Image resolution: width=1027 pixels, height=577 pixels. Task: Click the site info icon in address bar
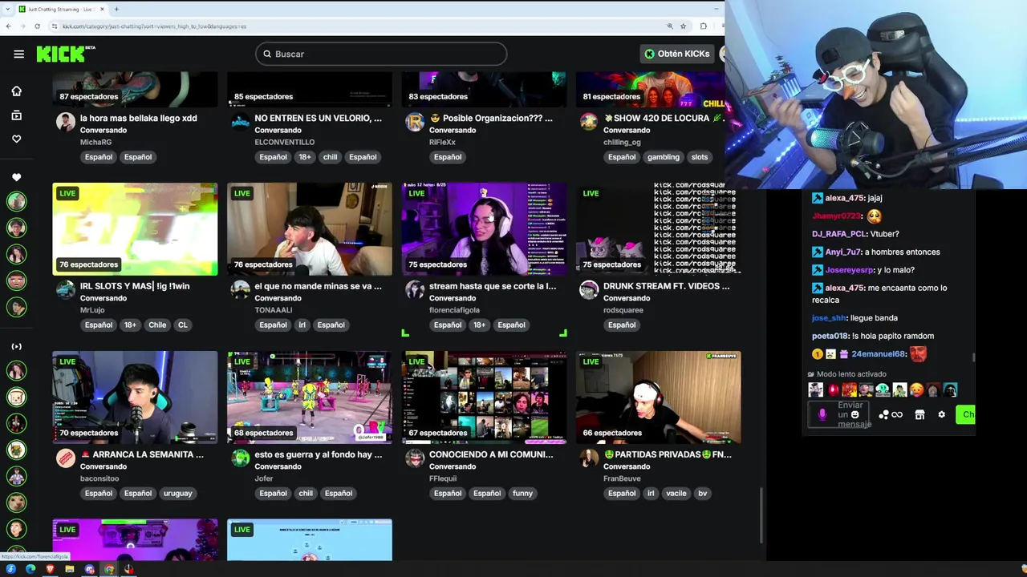click(55, 26)
